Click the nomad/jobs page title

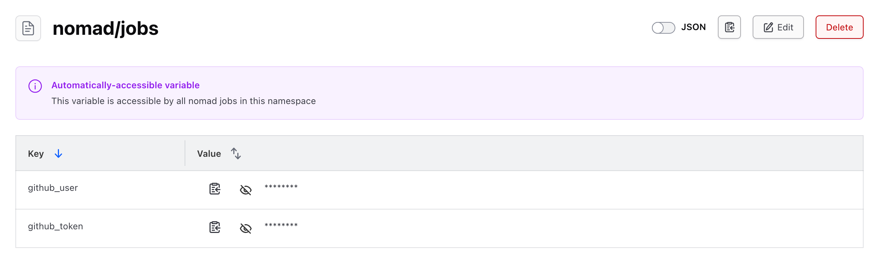[x=105, y=29]
